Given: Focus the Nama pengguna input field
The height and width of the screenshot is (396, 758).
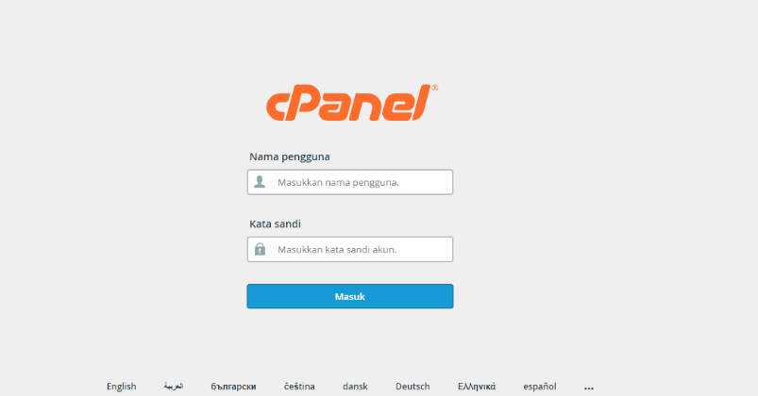Looking at the screenshot, I should [350, 182].
